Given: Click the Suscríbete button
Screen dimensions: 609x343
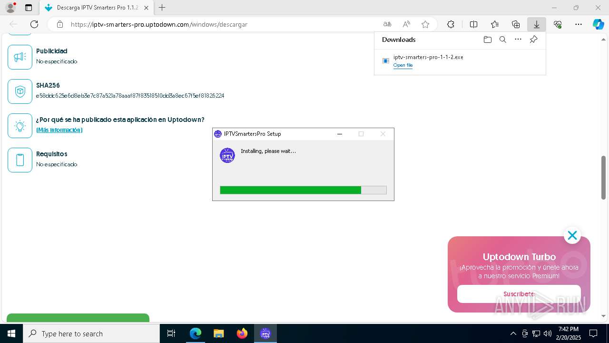Looking at the screenshot, I should click(x=519, y=294).
